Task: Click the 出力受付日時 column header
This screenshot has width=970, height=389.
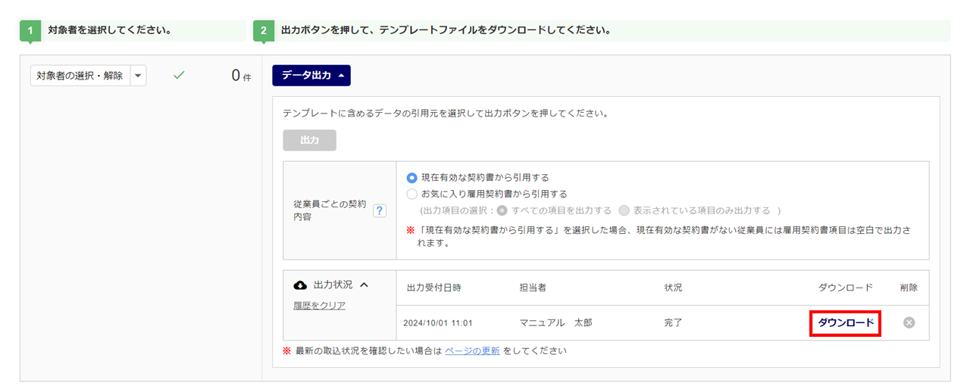Action: coord(433,288)
